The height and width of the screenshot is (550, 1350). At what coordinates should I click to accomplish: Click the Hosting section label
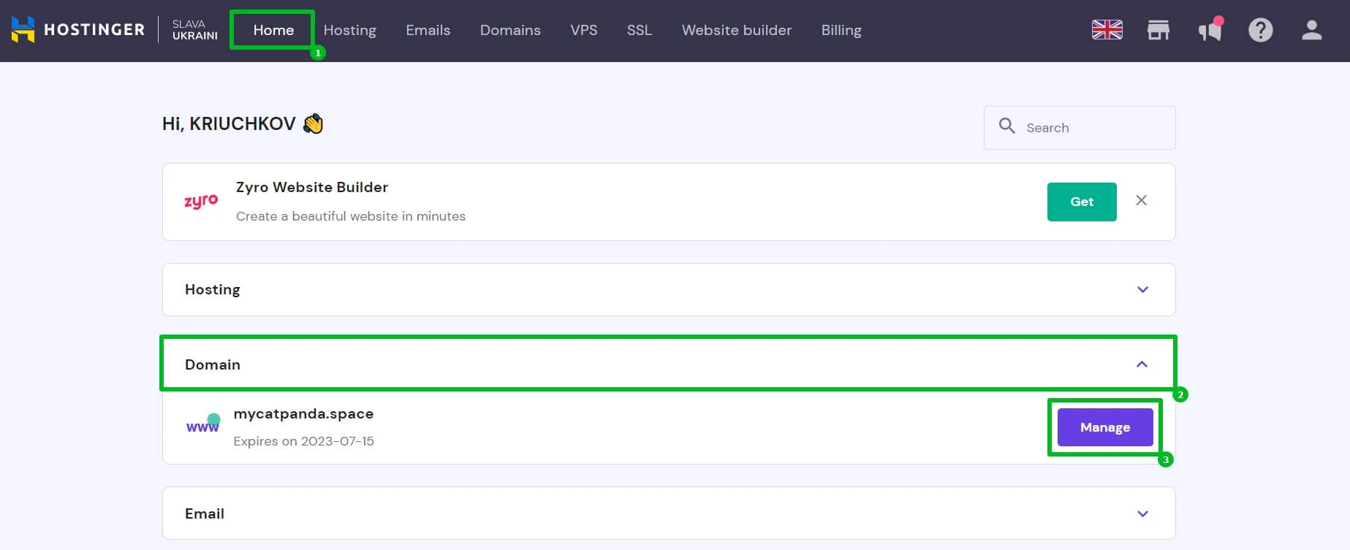(x=212, y=290)
